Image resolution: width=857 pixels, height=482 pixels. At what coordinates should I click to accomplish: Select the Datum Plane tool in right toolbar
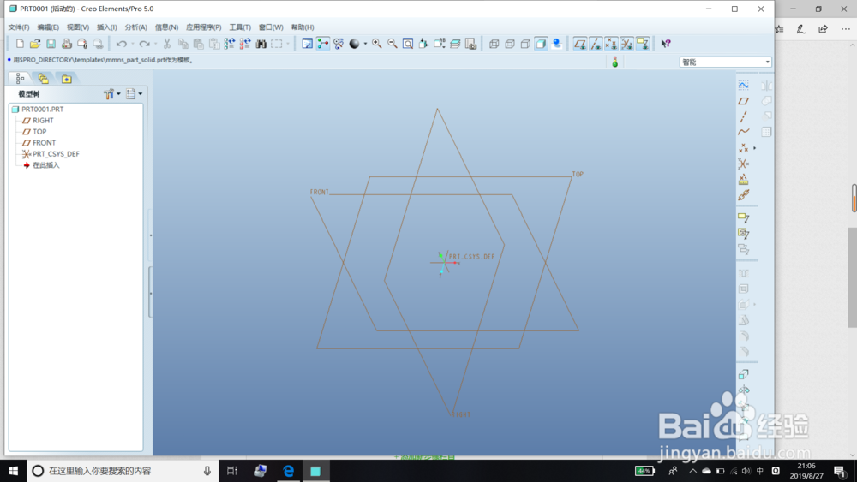(743, 101)
